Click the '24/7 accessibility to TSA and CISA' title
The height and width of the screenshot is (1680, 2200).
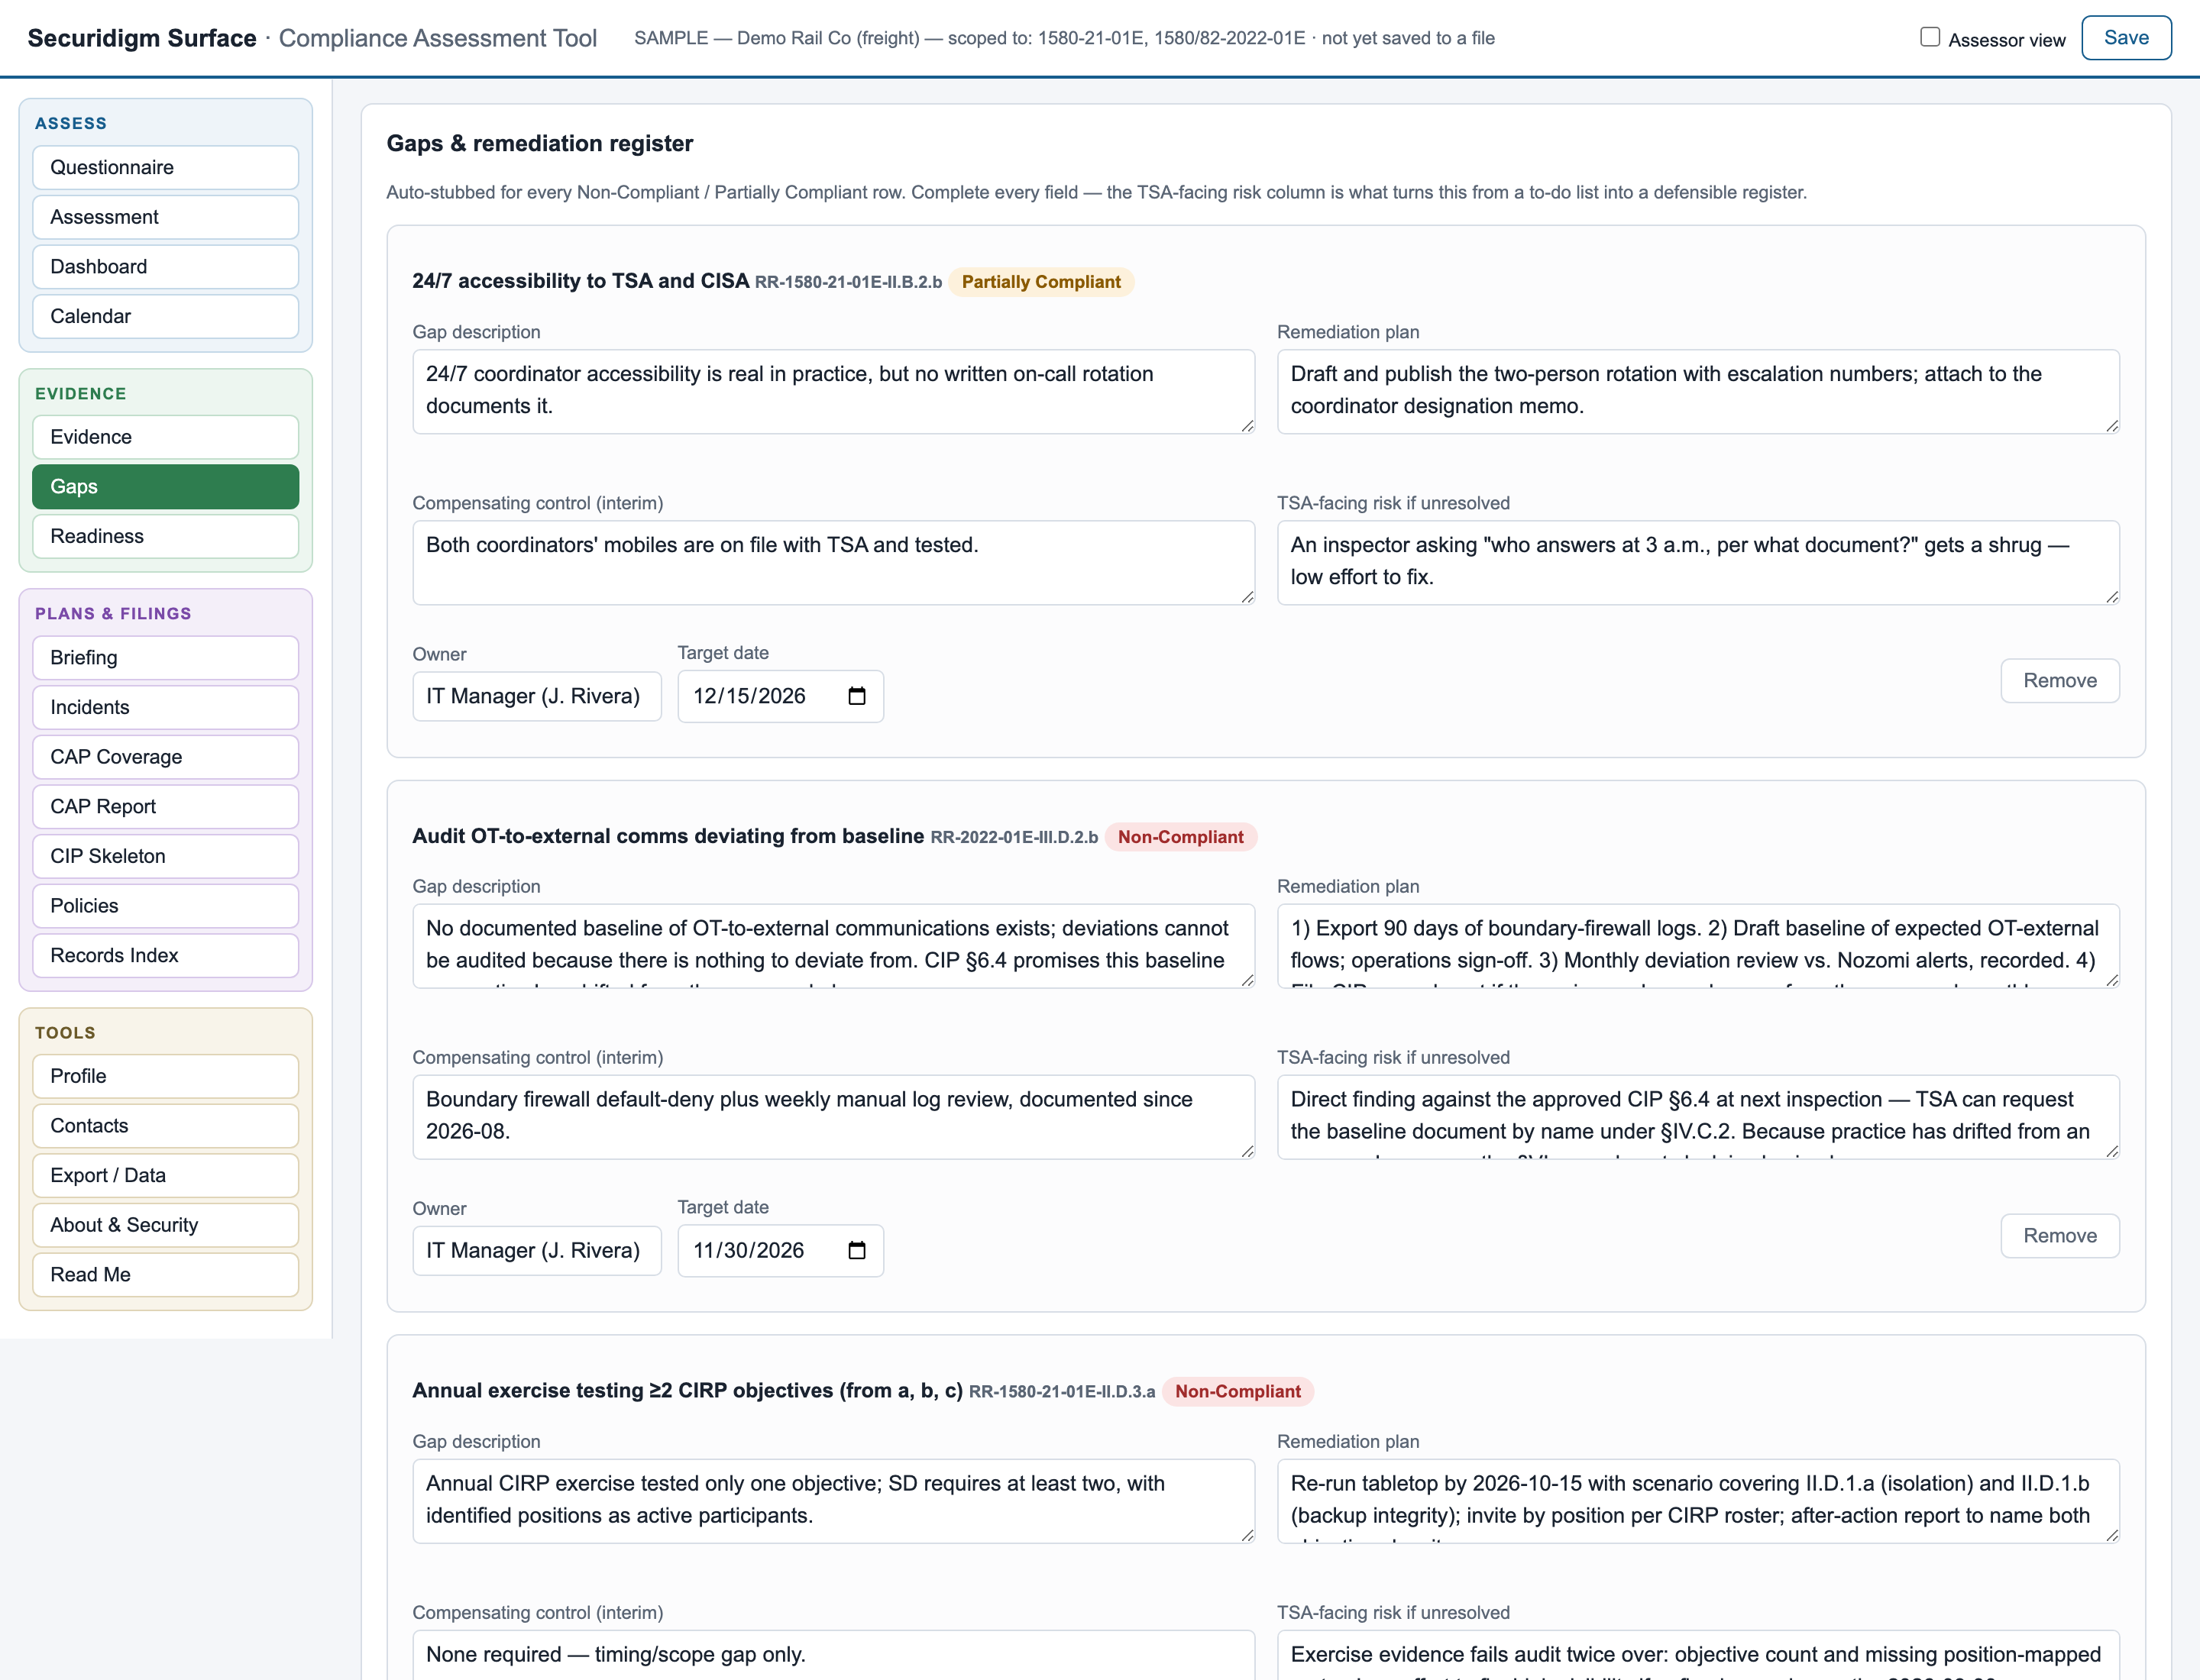coord(581,281)
